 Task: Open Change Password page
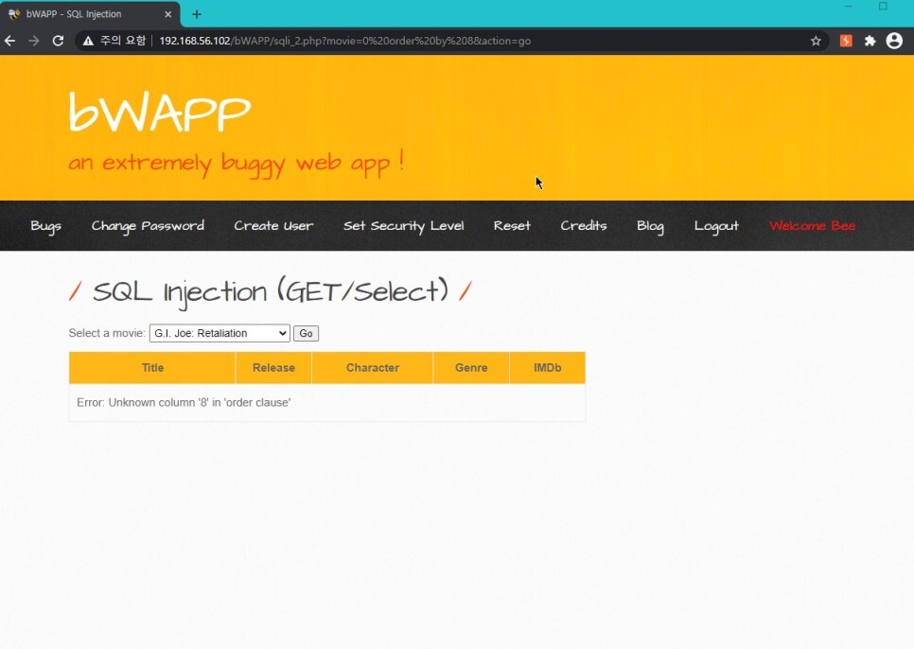pos(148,226)
